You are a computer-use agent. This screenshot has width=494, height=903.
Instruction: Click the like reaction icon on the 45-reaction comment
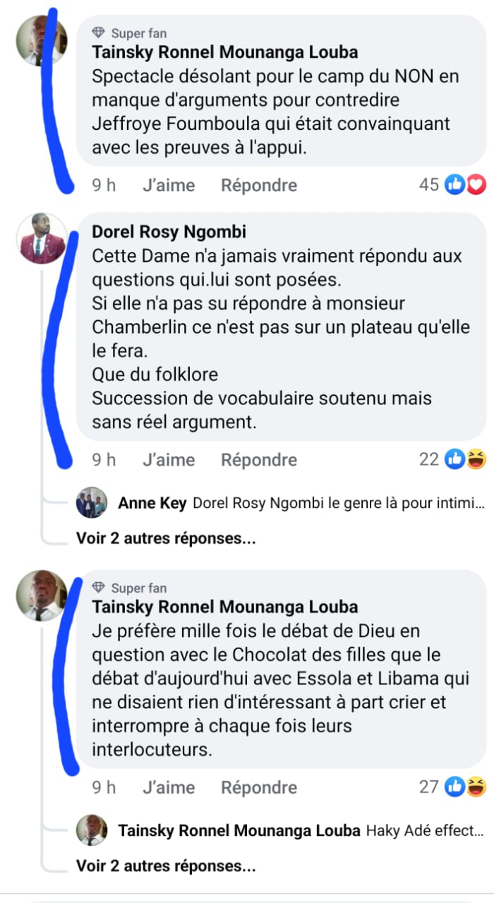tap(454, 186)
